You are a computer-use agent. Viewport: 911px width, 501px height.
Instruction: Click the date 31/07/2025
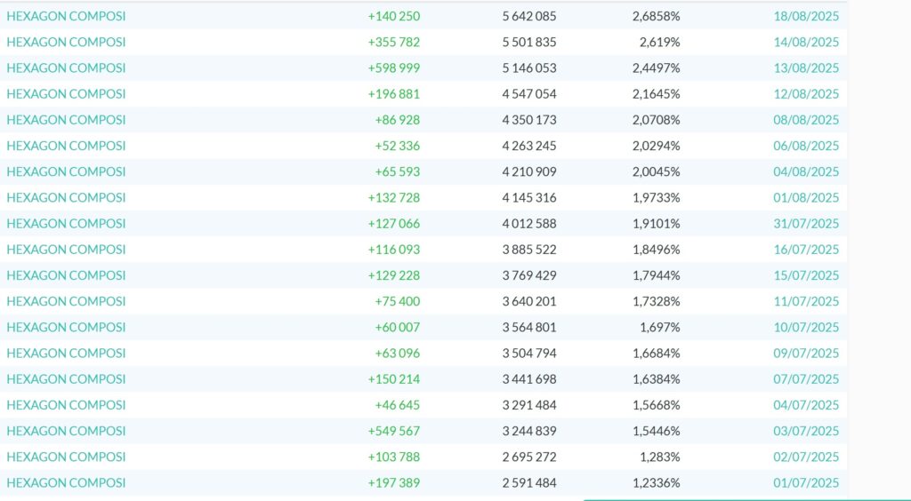click(806, 224)
